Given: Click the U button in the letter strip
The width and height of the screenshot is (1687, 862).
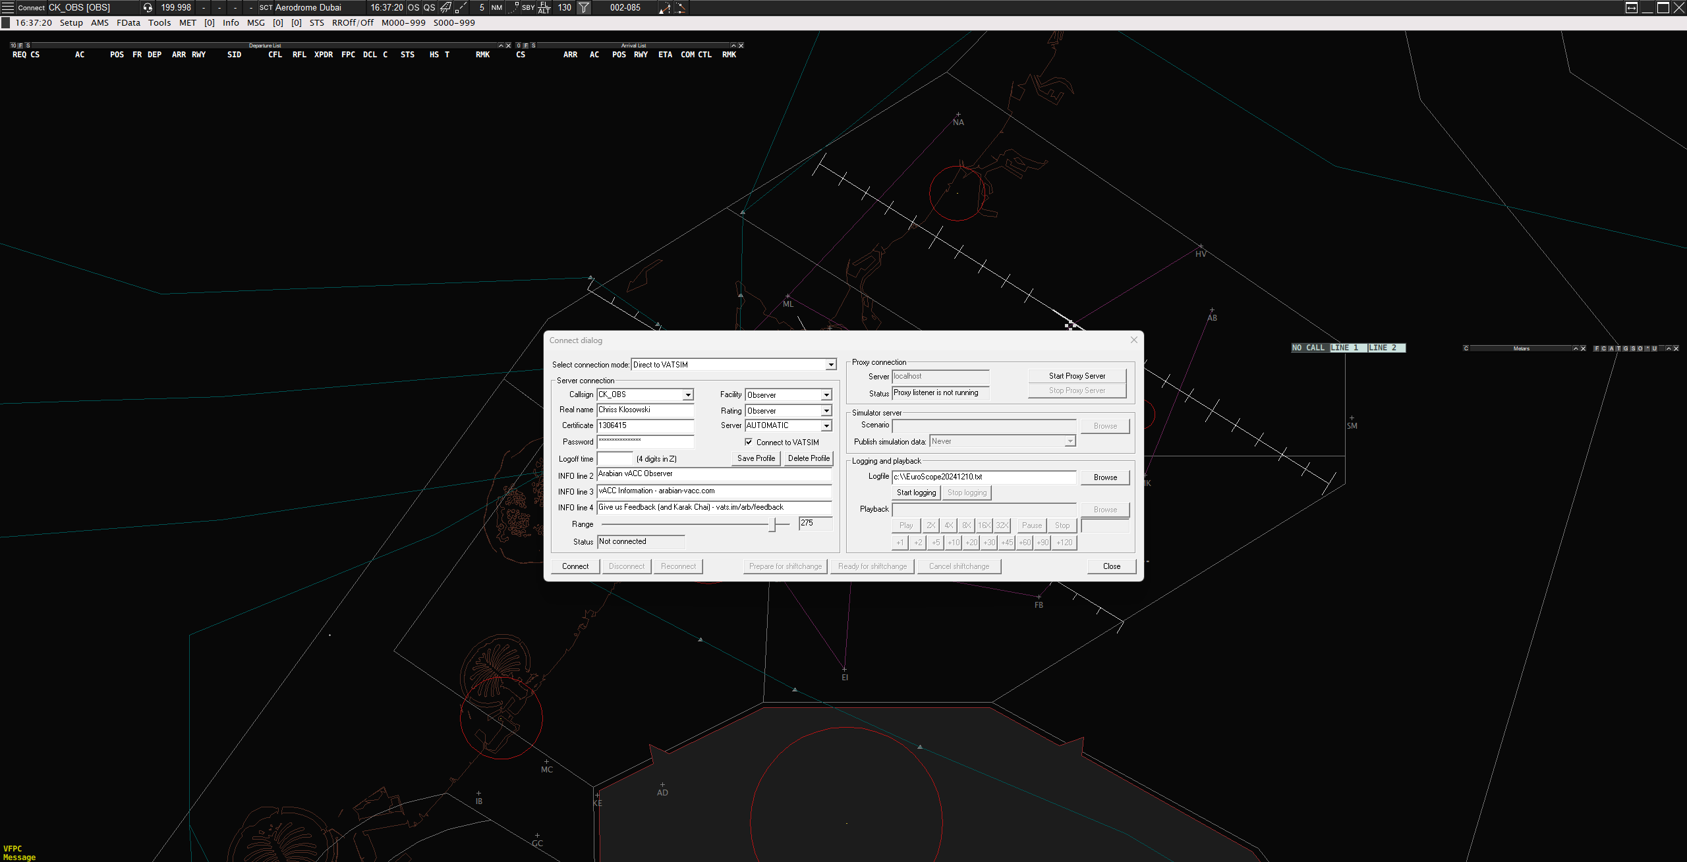Looking at the screenshot, I should (x=1654, y=348).
